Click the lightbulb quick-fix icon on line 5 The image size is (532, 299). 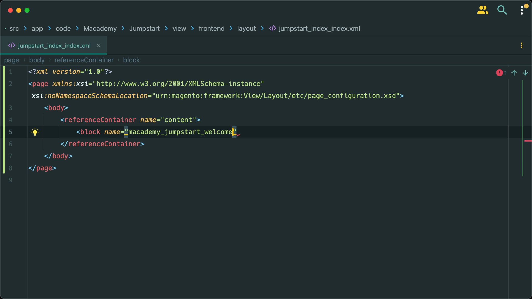pyautogui.click(x=35, y=132)
